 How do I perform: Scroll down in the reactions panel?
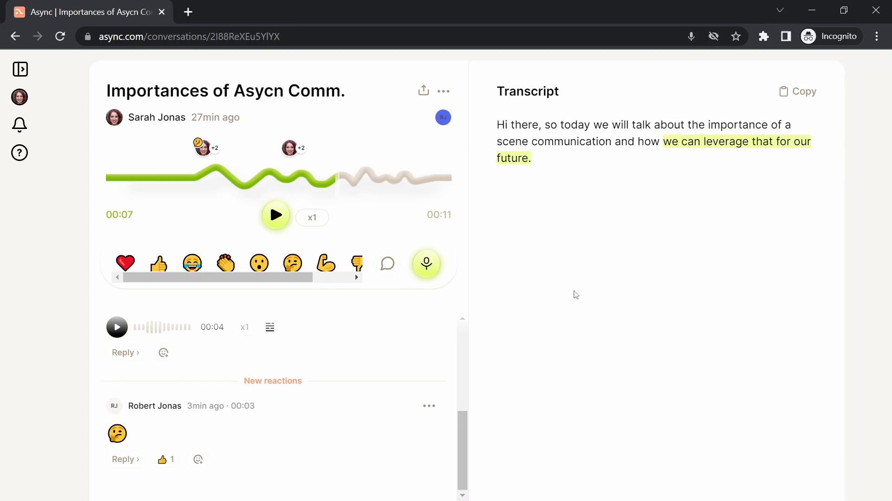coord(356,278)
